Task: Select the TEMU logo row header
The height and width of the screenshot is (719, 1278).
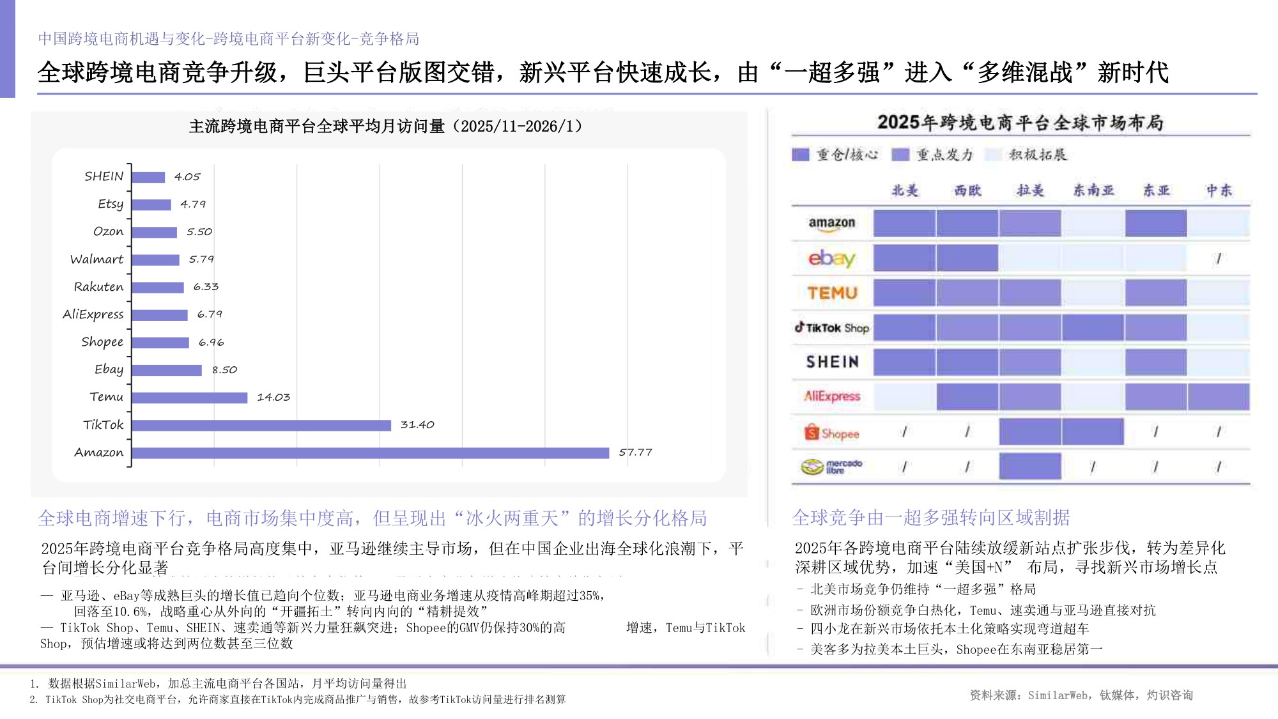Action: tap(832, 293)
